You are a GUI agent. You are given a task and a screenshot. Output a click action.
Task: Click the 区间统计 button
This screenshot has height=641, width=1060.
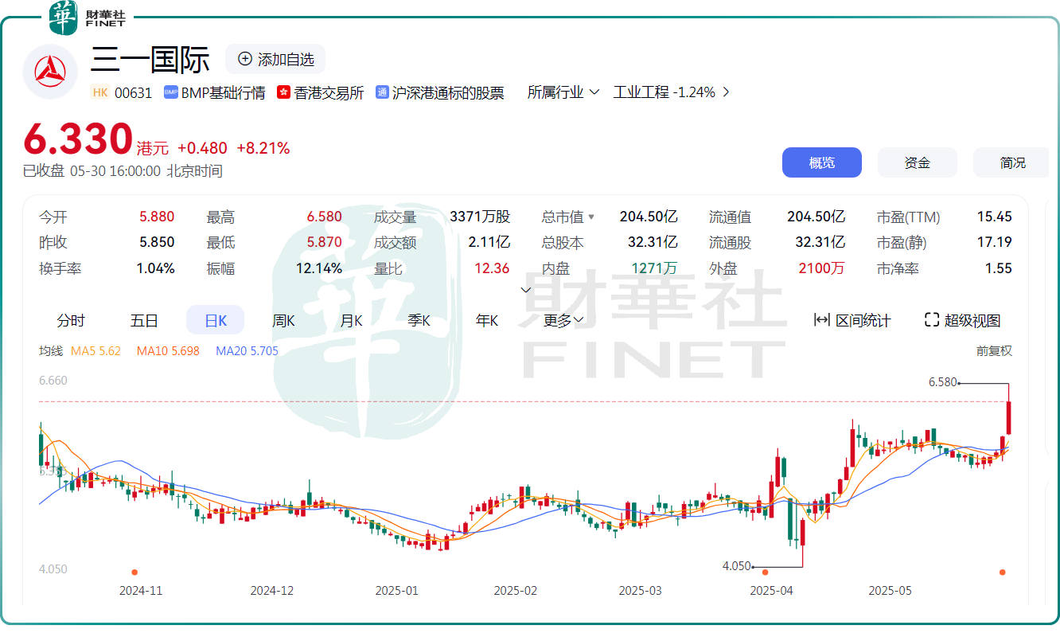pyautogui.click(x=852, y=320)
